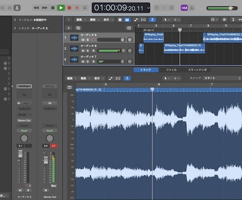
Task: Toggle global tracks button above track headers
Action: tap(129, 28)
